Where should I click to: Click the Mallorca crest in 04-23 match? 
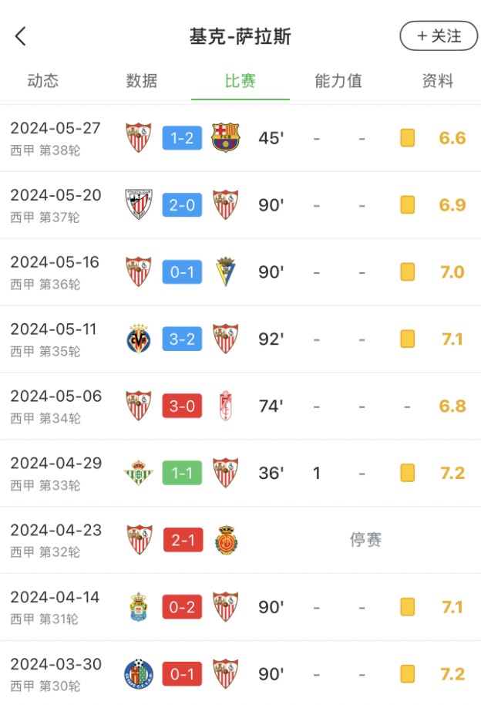225,540
